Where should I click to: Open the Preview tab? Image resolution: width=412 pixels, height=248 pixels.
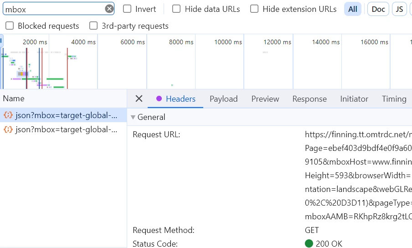pyautogui.click(x=265, y=99)
